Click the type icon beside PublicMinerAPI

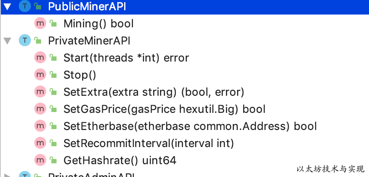(25, 6)
